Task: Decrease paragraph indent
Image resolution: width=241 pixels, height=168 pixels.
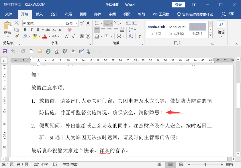Action: [128, 23]
